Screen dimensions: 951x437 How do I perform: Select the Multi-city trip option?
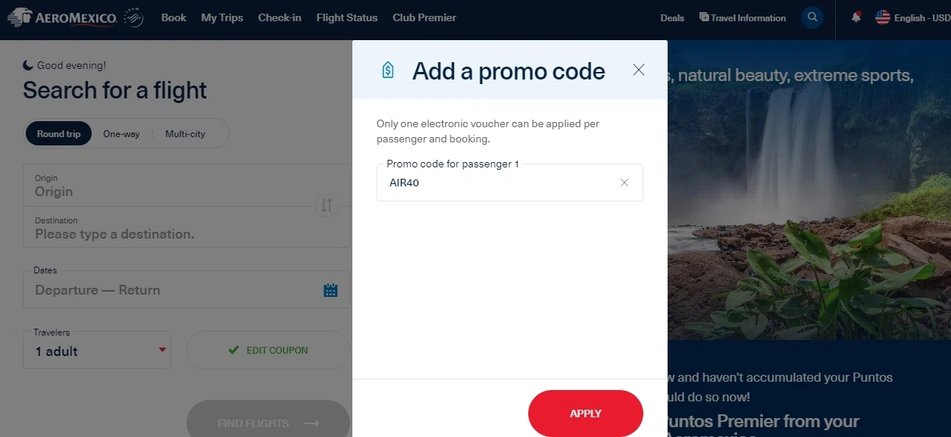(185, 134)
